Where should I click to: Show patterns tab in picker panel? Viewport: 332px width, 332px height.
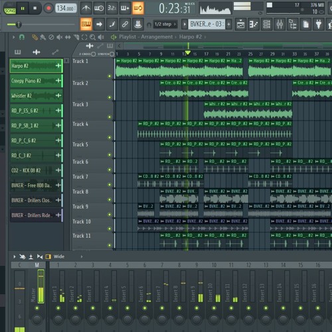pyautogui.click(x=17, y=52)
